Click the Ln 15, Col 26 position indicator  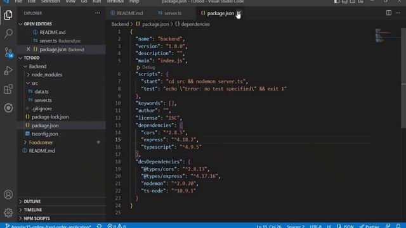tap(269, 226)
